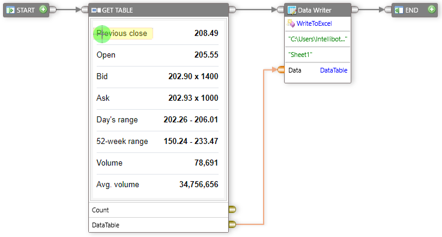Click the Ask row label
This screenshot has height=237, width=442.
pyautogui.click(x=103, y=98)
